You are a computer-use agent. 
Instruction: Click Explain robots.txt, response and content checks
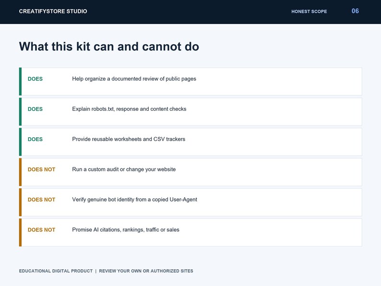[x=129, y=109]
